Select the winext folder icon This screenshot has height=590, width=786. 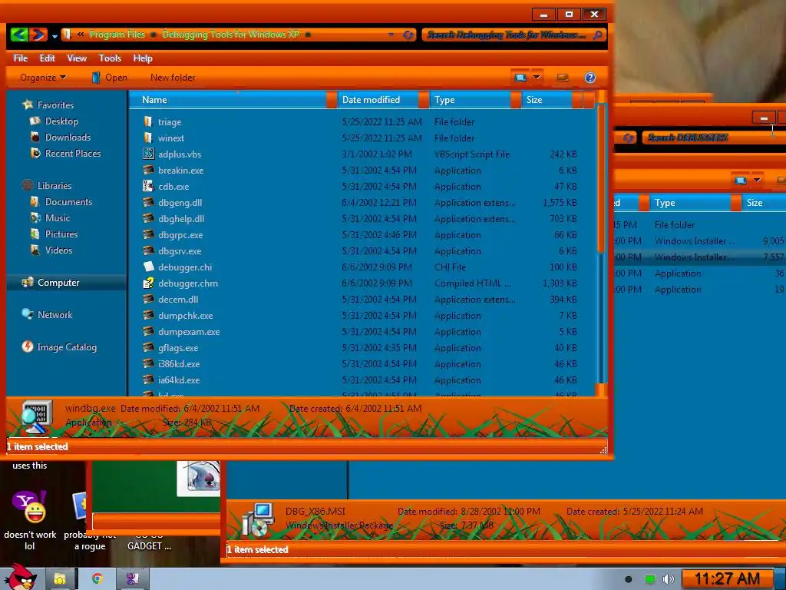pos(148,138)
